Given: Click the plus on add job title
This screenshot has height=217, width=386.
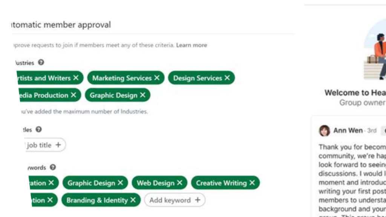Looking at the screenshot, I should point(58,145).
